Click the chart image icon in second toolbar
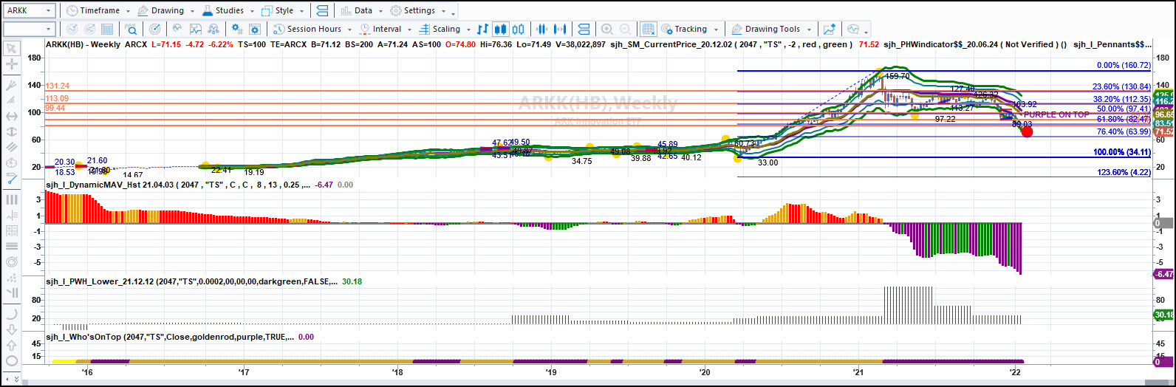This screenshot has height=387, width=1176. coord(196,29)
